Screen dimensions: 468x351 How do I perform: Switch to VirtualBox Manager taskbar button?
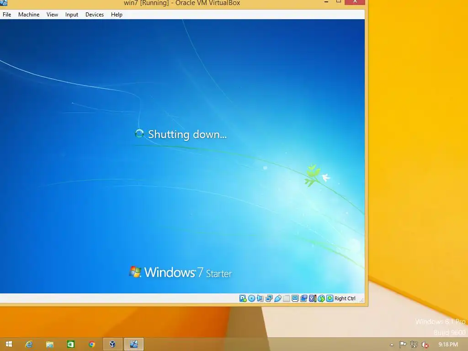(x=112, y=344)
